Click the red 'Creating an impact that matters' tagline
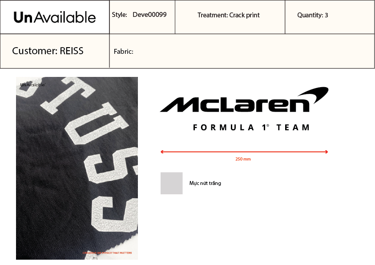The width and height of the screenshot is (375, 265). [107, 253]
